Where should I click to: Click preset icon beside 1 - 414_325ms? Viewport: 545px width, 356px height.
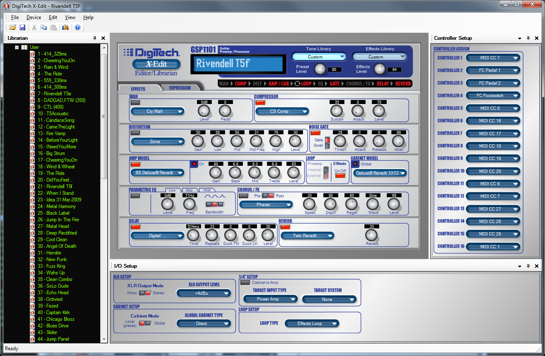(32, 54)
